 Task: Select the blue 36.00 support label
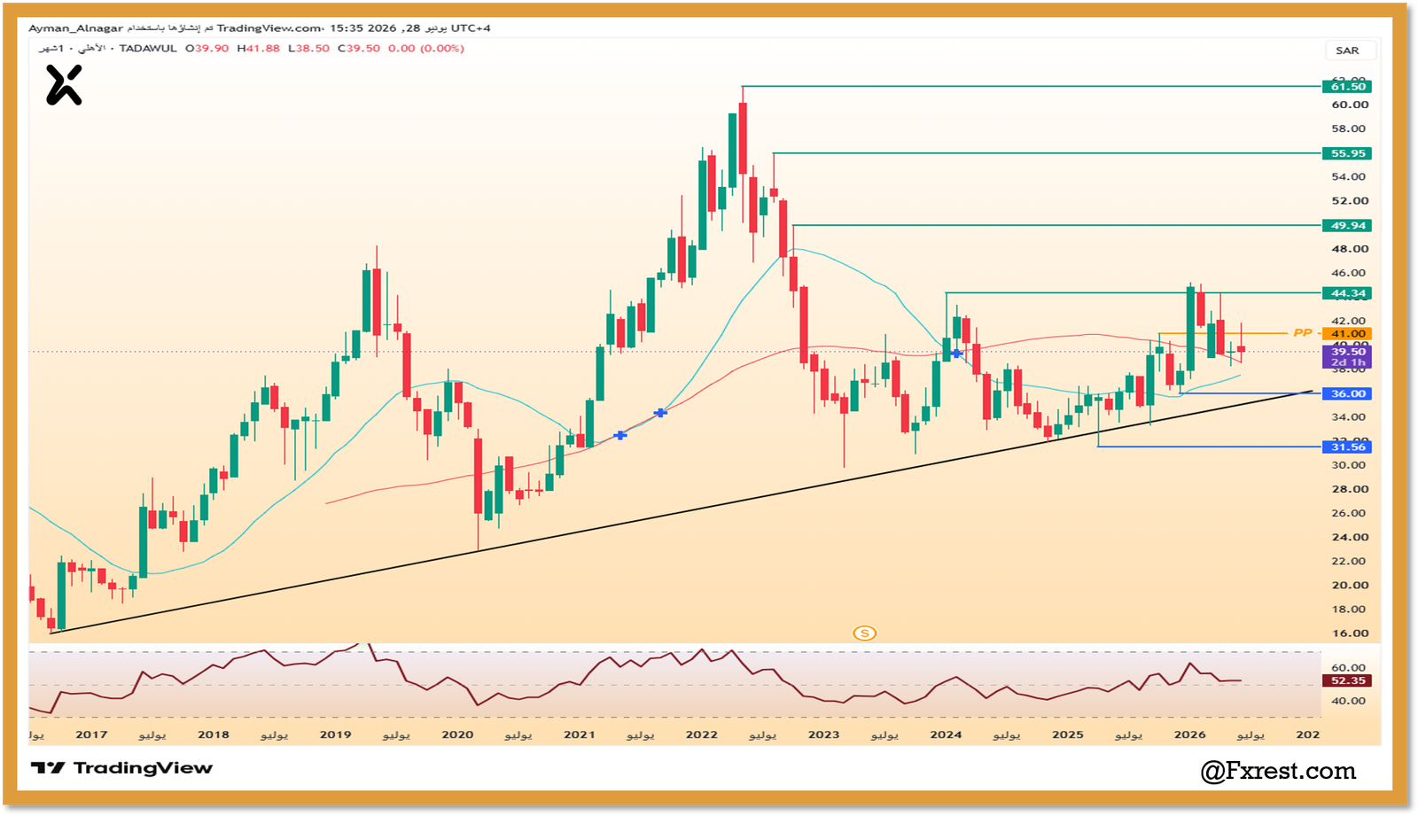click(x=1347, y=393)
